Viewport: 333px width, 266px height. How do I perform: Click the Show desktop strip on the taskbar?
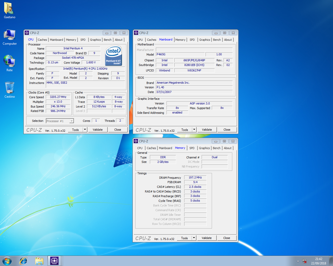(331, 261)
